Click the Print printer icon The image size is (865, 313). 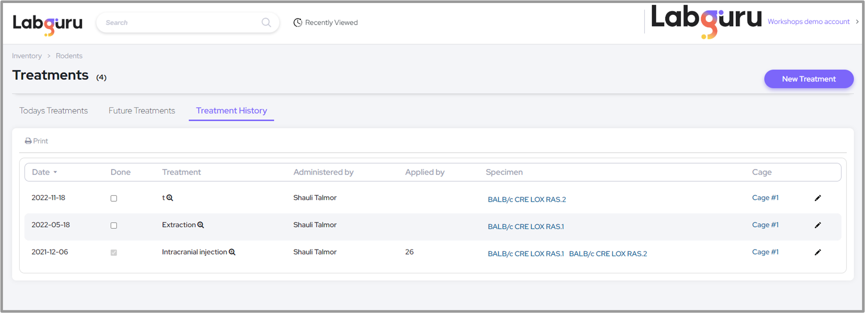[28, 141]
